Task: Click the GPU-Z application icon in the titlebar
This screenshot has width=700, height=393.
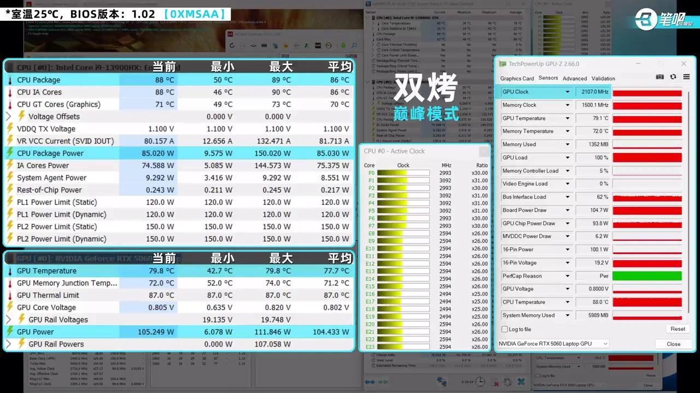Action: click(x=502, y=63)
